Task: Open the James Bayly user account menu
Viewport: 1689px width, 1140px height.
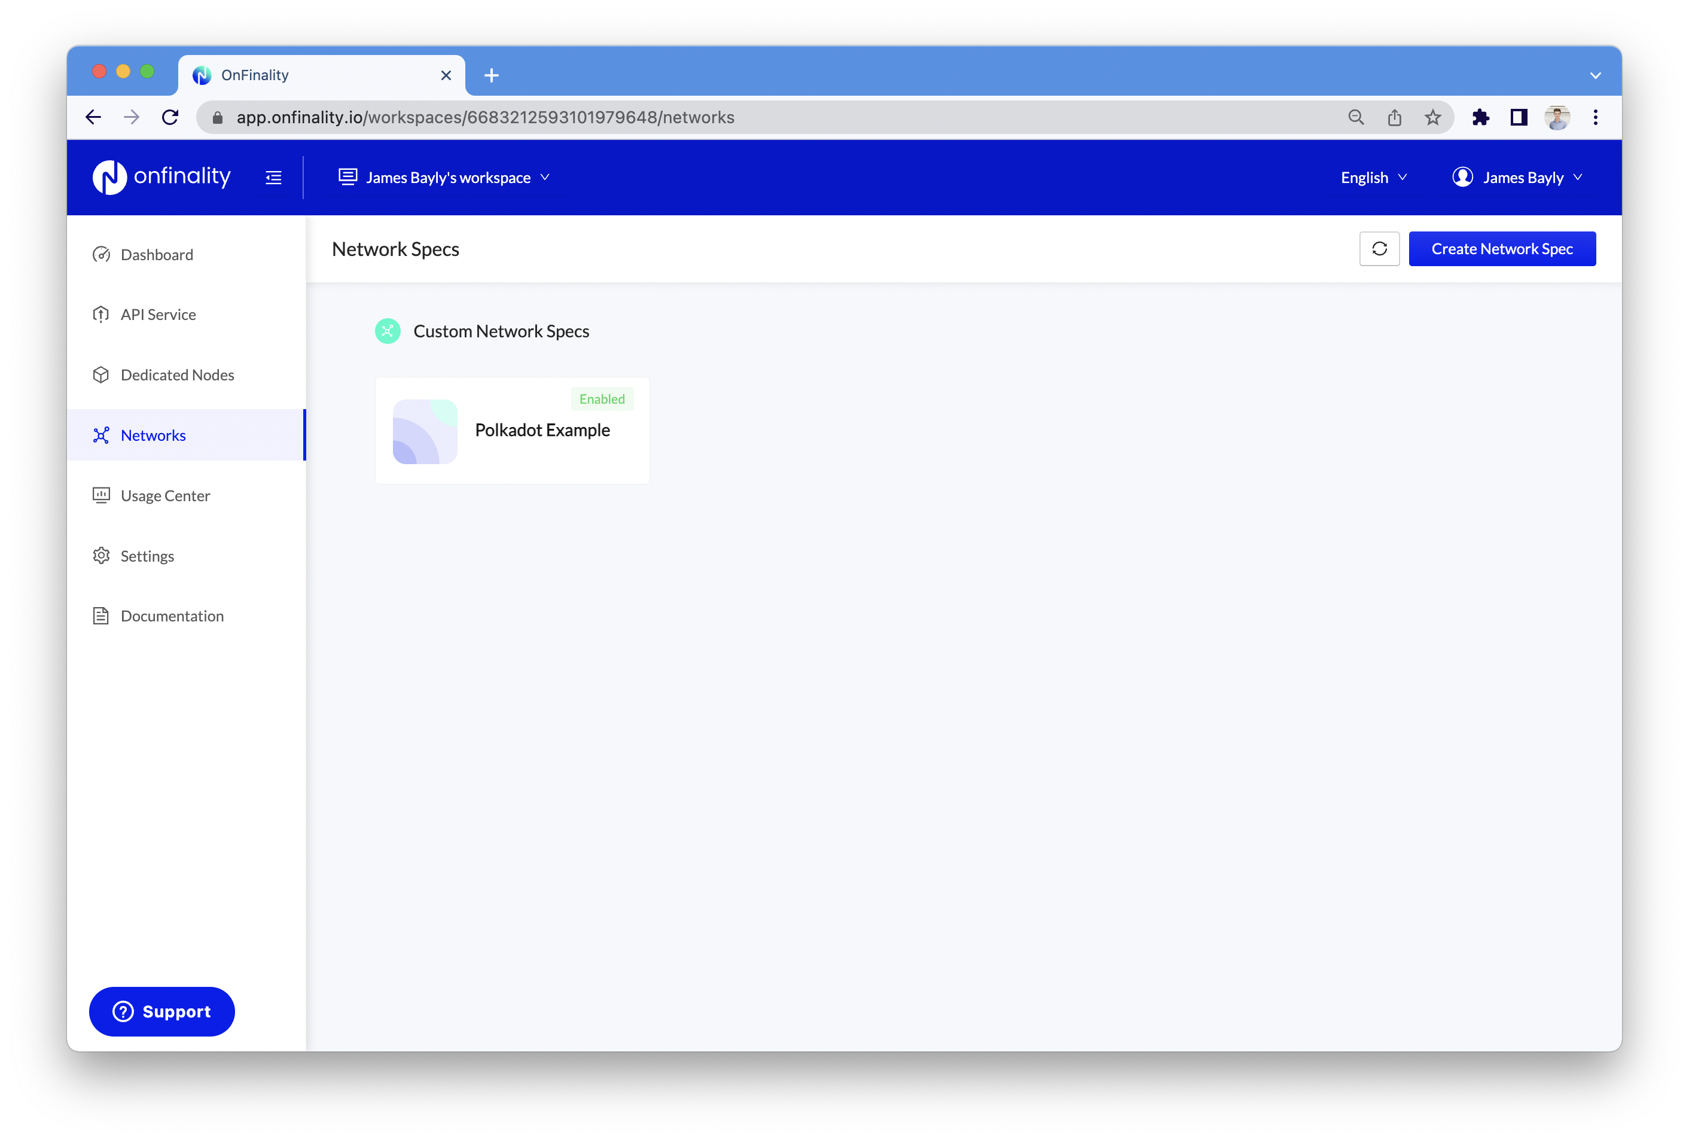Action: (1517, 178)
